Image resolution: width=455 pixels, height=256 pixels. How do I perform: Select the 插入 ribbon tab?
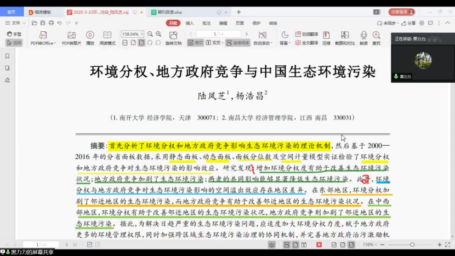click(x=190, y=23)
